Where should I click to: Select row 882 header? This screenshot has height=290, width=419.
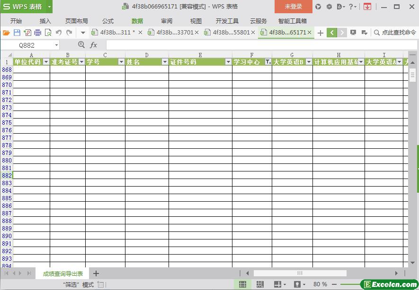click(x=7, y=175)
